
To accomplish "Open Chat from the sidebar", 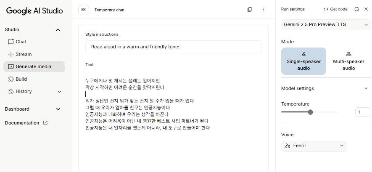I will point(21,42).
